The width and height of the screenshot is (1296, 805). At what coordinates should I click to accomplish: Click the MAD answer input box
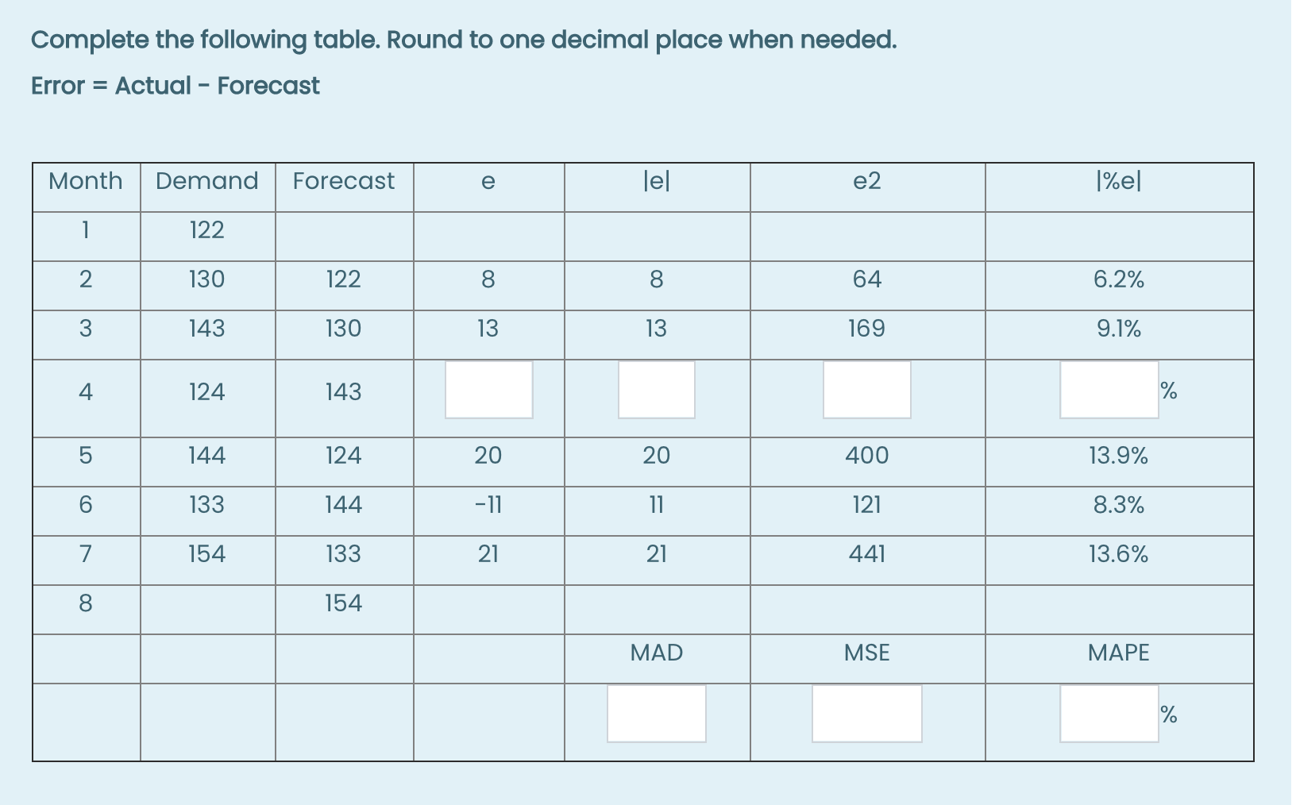pyautogui.click(x=656, y=714)
